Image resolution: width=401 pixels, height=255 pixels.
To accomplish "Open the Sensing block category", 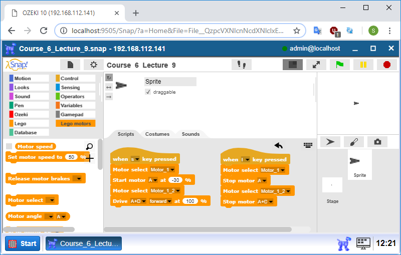I will pyautogui.click(x=76, y=87).
